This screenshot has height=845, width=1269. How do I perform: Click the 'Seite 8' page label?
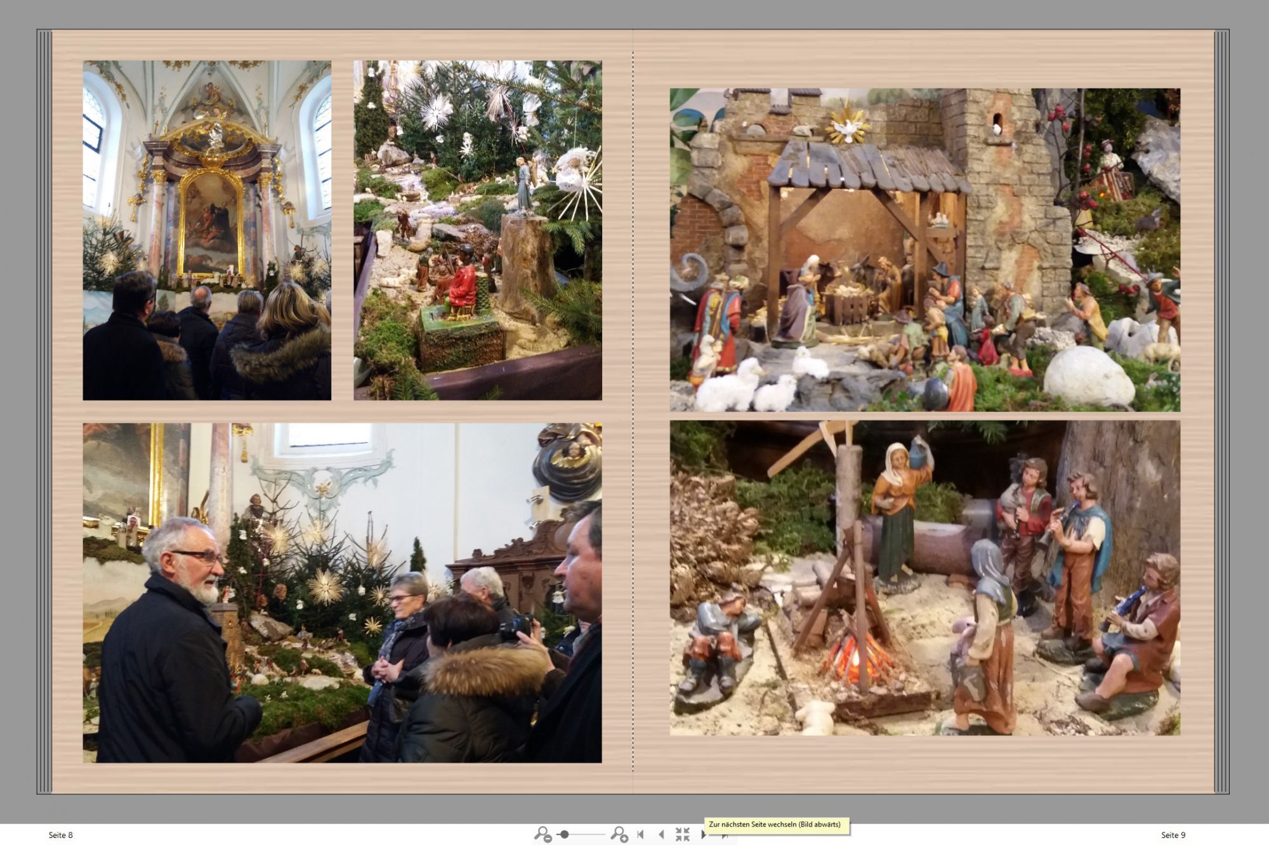click(61, 835)
